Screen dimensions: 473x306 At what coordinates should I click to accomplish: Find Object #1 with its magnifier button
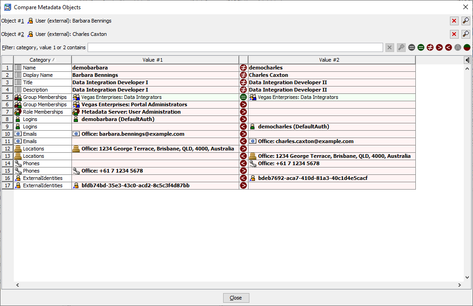click(466, 21)
